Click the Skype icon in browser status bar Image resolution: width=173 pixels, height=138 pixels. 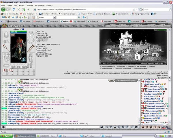point(165,132)
